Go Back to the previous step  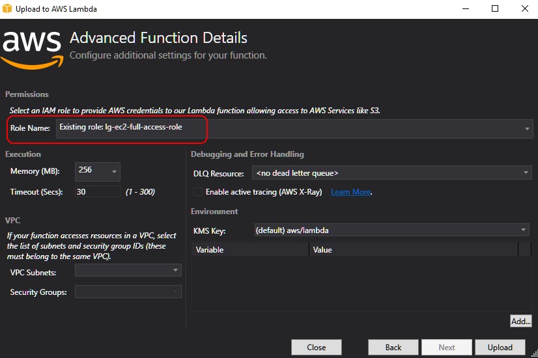click(393, 347)
